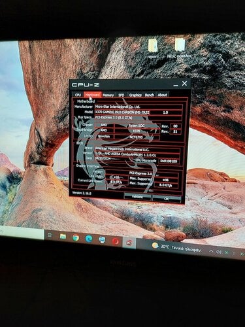Image resolution: width=245 pixels, height=327 pixels.
Task: Close the CPU-Z window
Action: coord(184,83)
